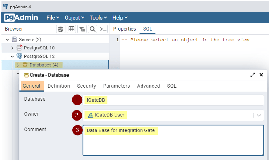Click the Browser panel title

14,29
